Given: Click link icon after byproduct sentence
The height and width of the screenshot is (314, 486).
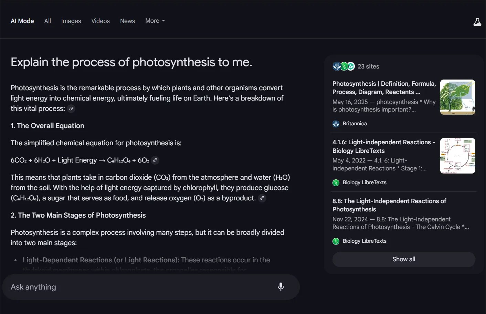Looking at the screenshot, I should 262,198.
